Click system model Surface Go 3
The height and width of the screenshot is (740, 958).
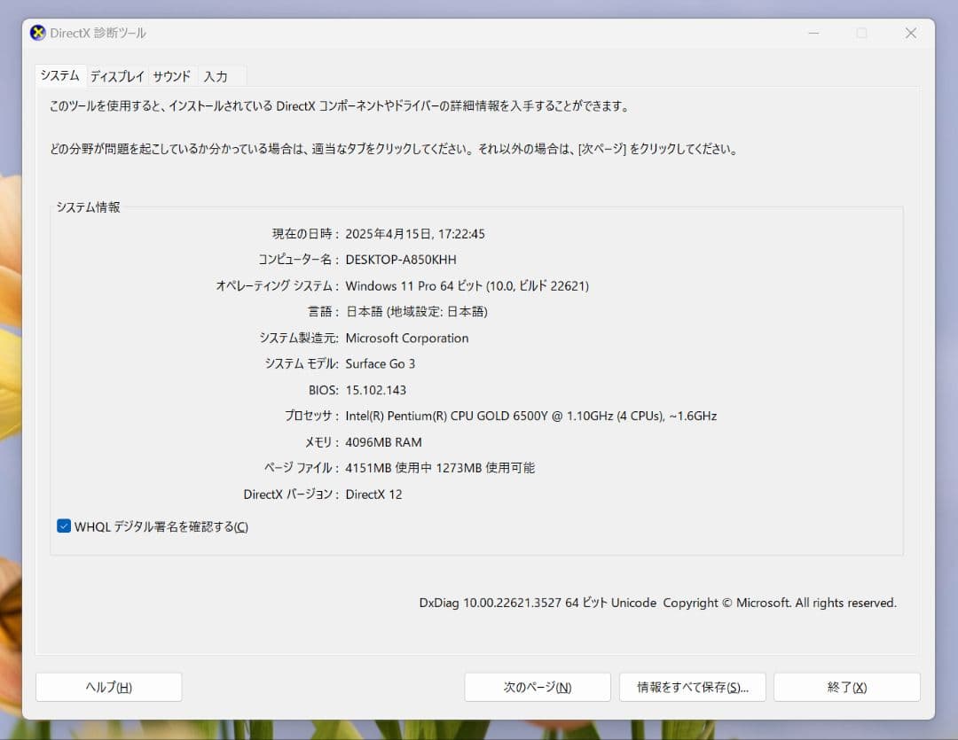click(380, 364)
